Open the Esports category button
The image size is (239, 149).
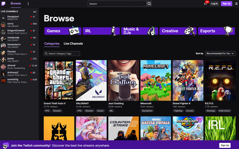[216, 31]
